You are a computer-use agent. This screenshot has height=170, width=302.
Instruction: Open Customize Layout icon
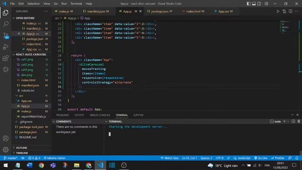click(x=266, y=4)
